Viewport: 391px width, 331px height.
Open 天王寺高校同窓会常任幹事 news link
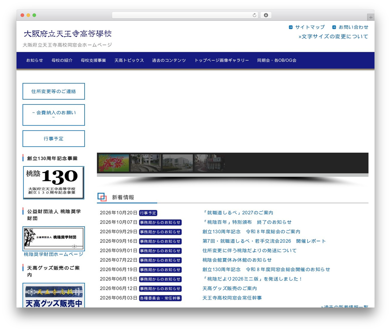(232, 298)
